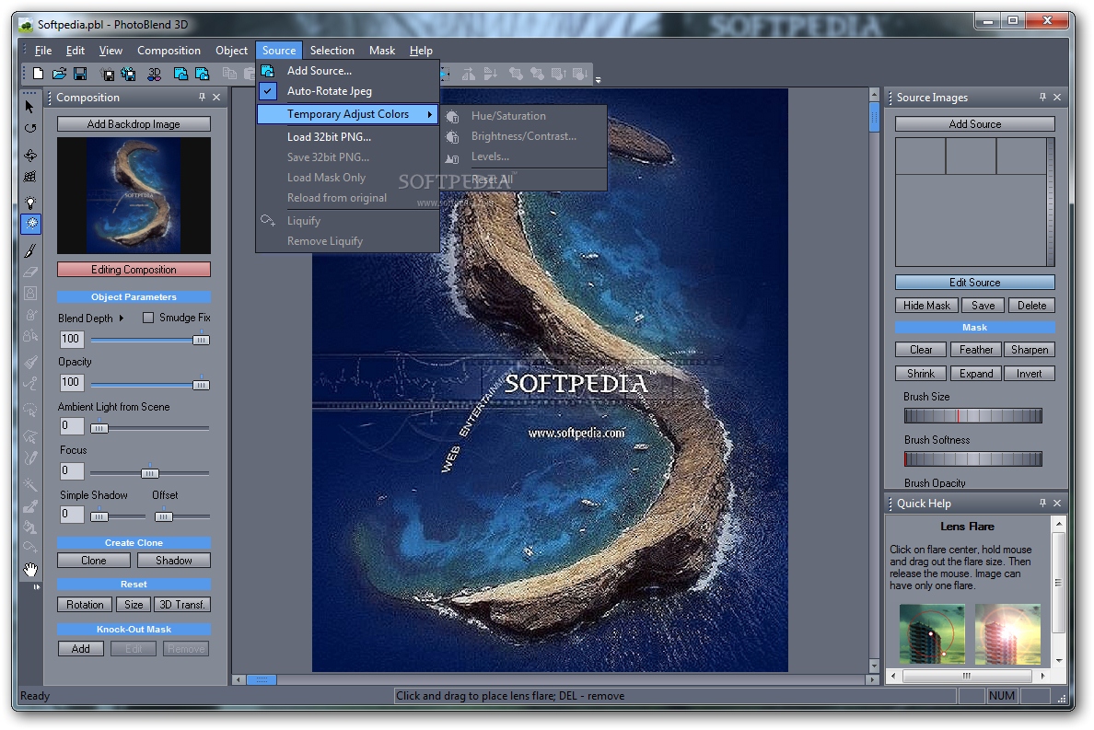Uncheck the Auto-Rotate Jpeg checkmark
Viewport: 1094px width, 730px height.
pos(268,90)
